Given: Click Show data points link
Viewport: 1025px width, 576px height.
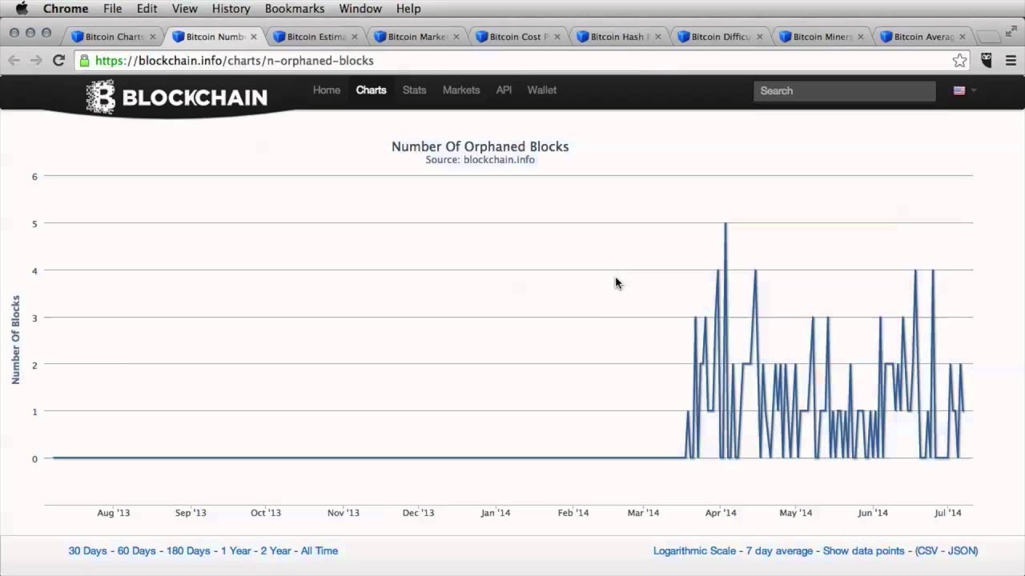Looking at the screenshot, I should tap(864, 550).
